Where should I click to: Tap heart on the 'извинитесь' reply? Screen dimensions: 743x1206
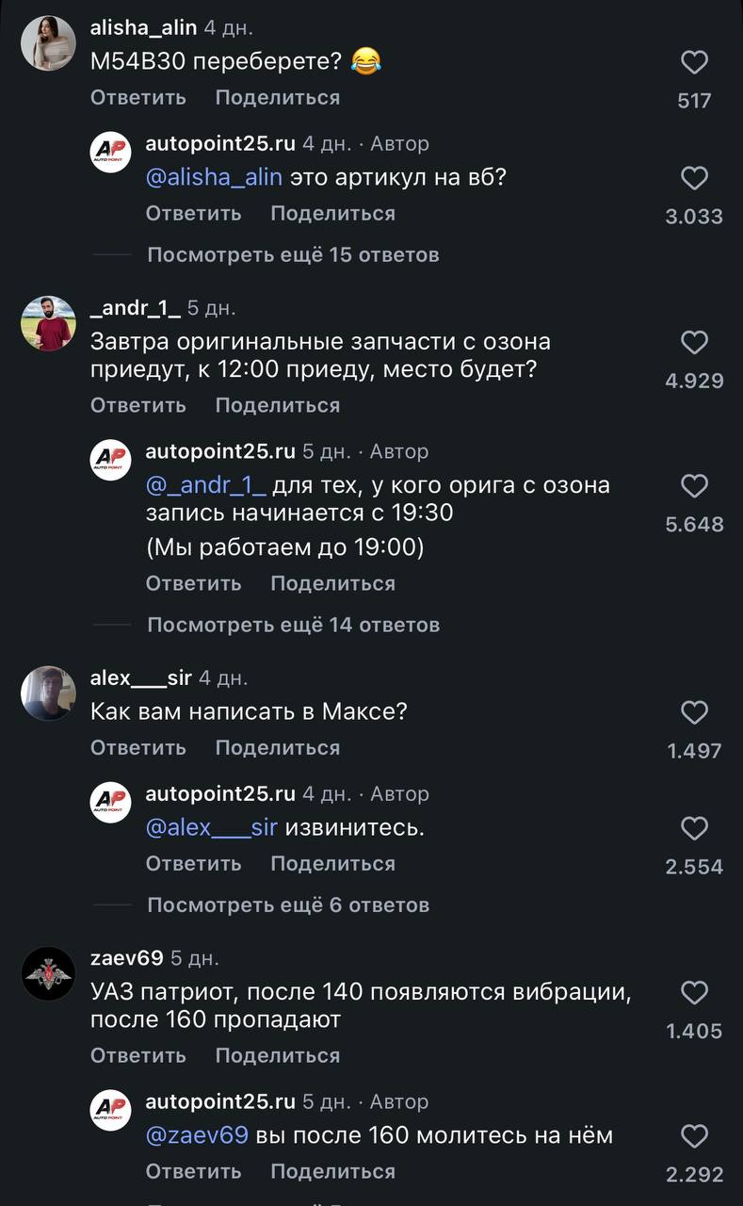pyautogui.click(x=694, y=829)
